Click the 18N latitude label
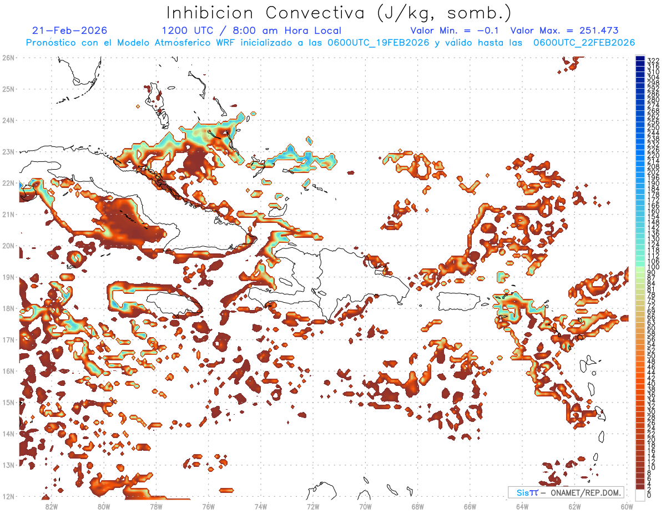666x514 pixels. click(x=8, y=308)
